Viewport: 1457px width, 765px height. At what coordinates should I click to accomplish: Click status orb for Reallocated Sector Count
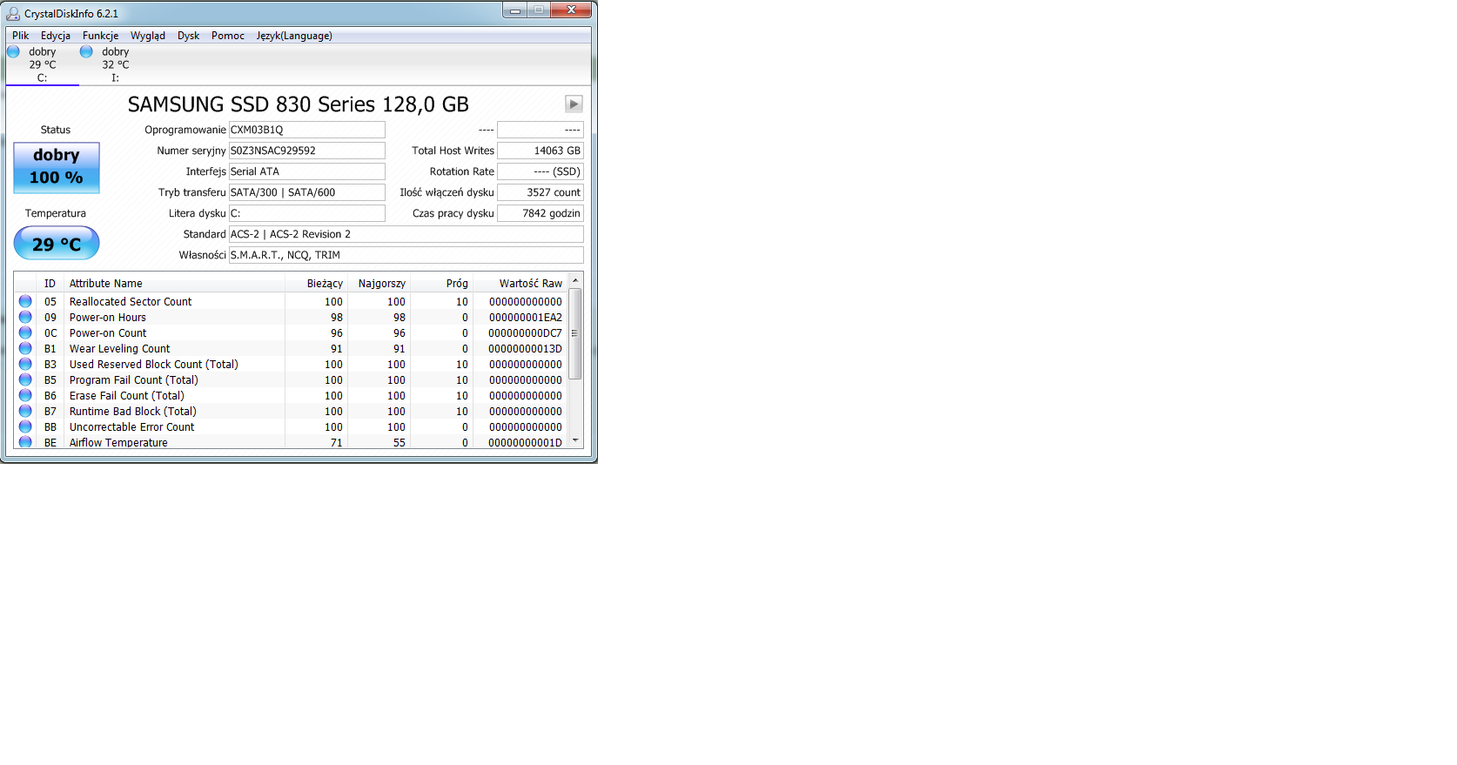(x=25, y=301)
